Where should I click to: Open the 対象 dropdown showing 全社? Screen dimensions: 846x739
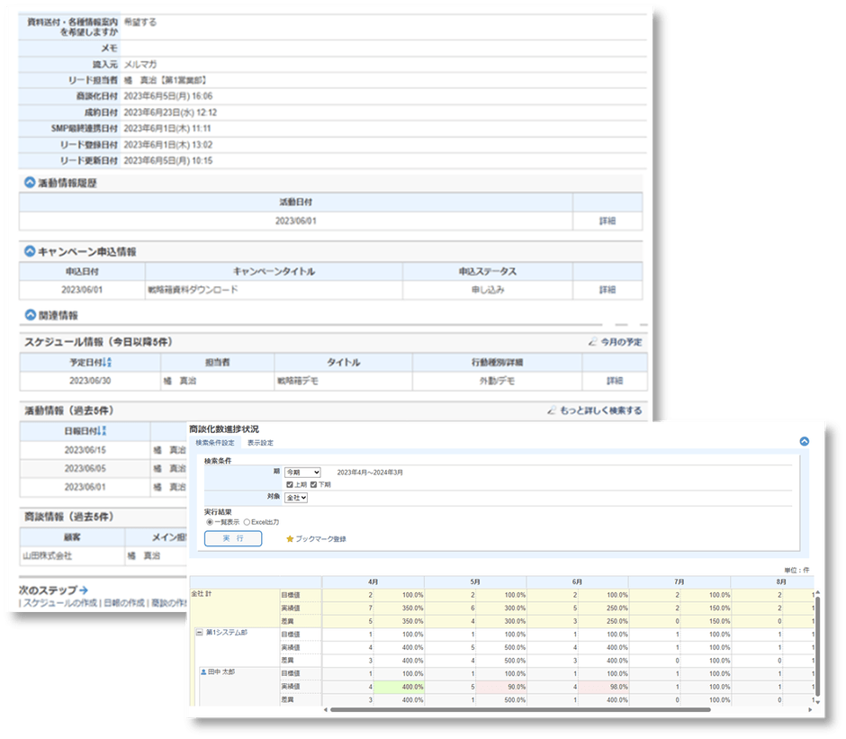(296, 497)
